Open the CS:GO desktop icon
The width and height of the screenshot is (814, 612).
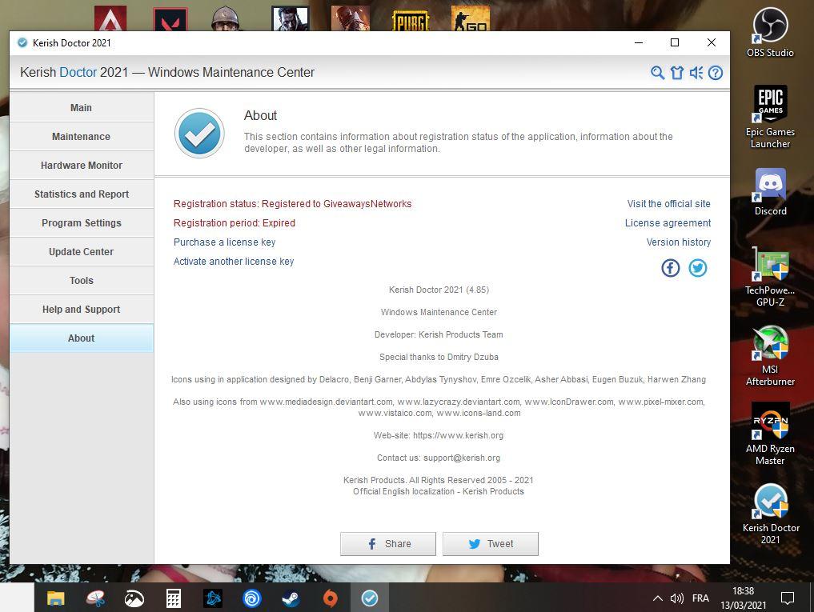(470, 18)
